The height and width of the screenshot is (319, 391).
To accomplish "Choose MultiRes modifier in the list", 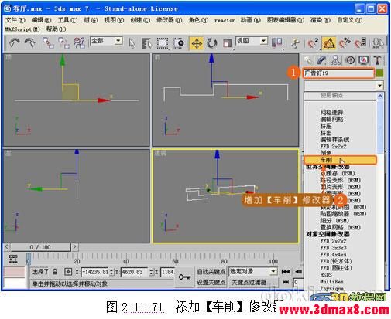I will tap(331, 282).
